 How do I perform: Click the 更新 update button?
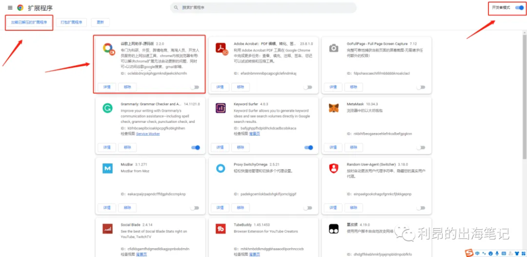pyautogui.click(x=100, y=23)
